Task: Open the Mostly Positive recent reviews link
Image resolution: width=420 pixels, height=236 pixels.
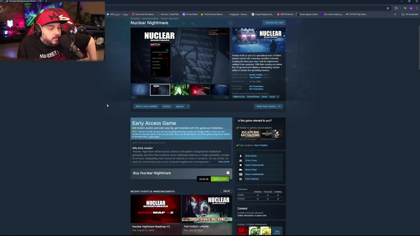Action: tap(256, 75)
